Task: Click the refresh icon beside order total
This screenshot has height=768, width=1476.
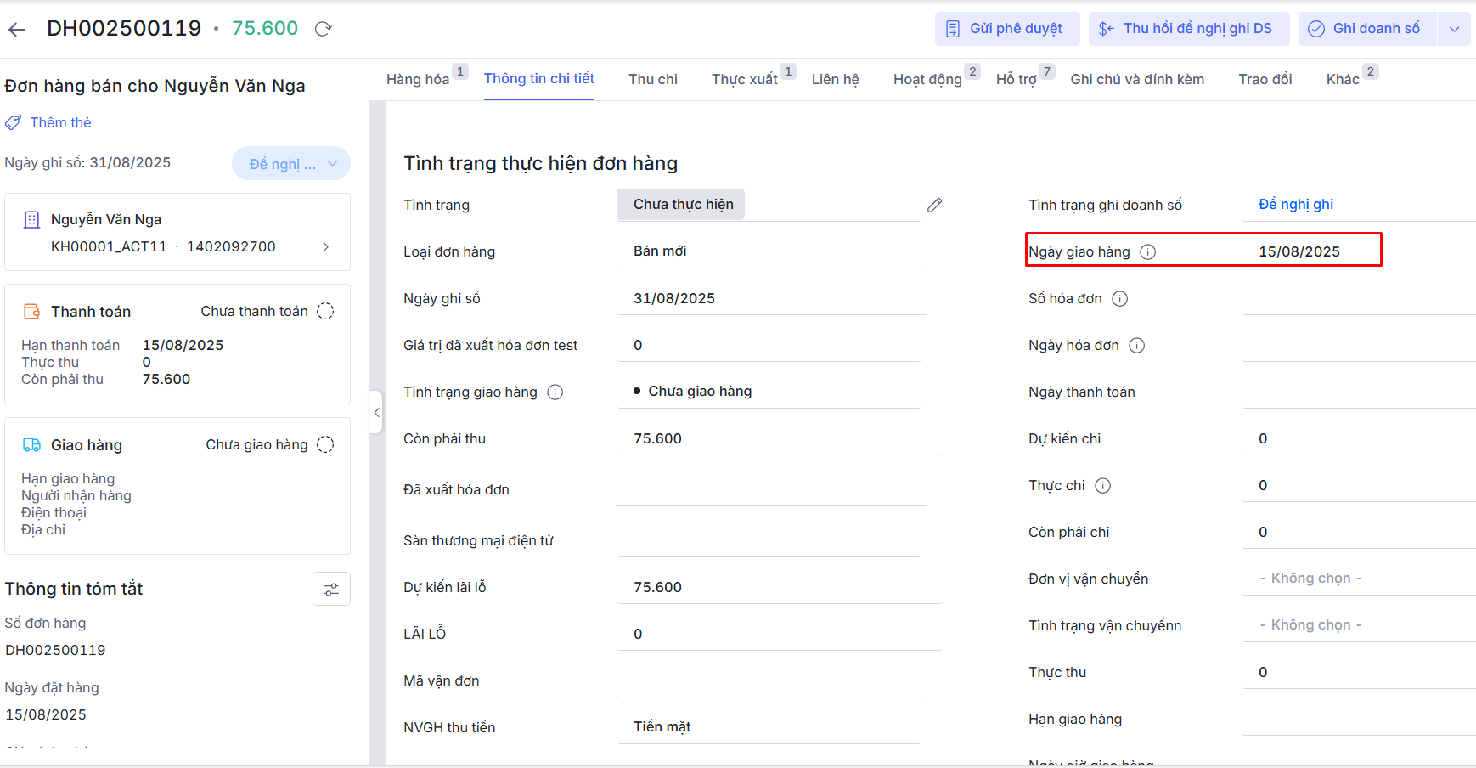Action: pos(323,29)
